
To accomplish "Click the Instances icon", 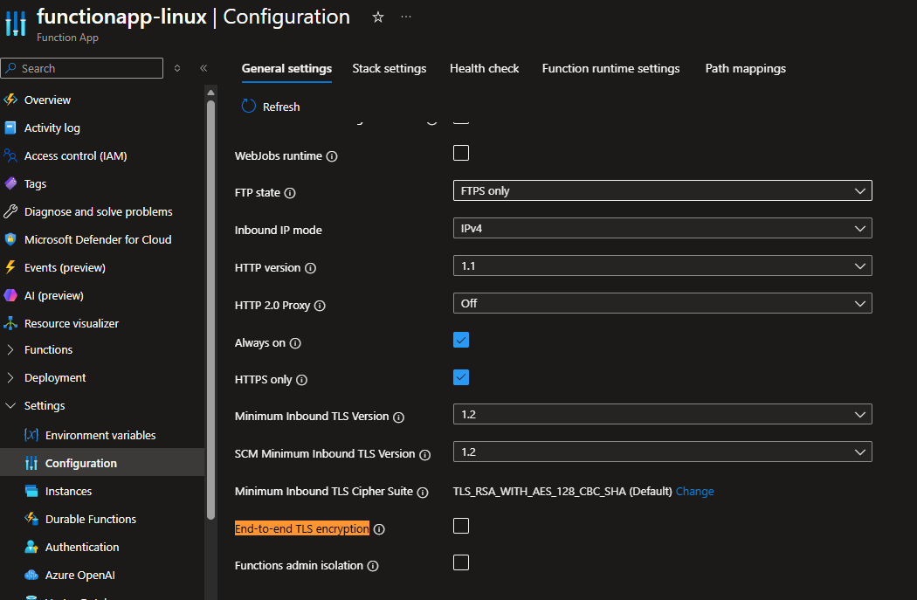I will pos(31,491).
